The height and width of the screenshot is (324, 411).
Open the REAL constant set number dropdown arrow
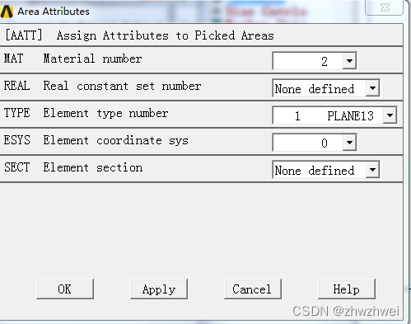[x=372, y=88]
